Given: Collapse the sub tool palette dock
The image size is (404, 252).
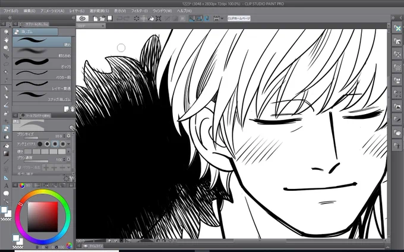Looking at the screenshot, I should click(74, 17).
